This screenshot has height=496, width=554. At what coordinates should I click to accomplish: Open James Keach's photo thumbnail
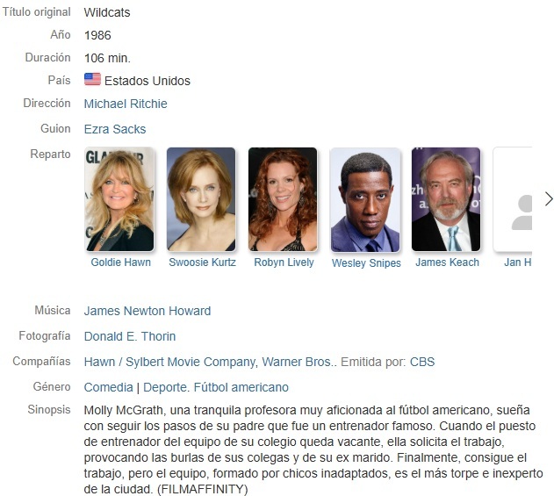pos(446,199)
